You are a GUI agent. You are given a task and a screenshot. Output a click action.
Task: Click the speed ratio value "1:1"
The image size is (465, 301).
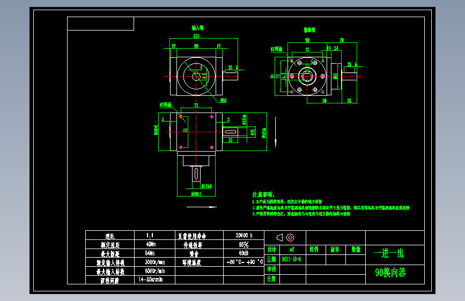(150, 236)
